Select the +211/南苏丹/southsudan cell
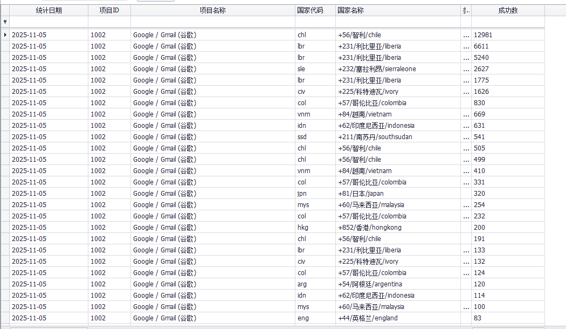Viewport: 566px width, 329px height. [398, 137]
